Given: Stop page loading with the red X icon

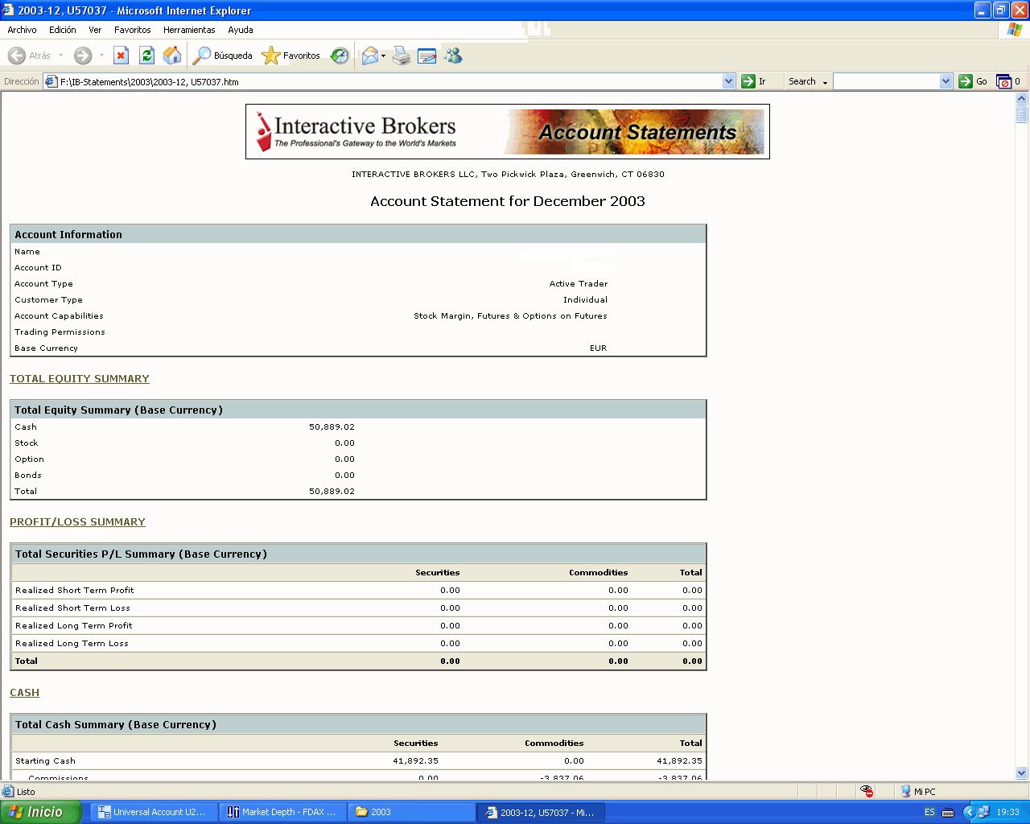Looking at the screenshot, I should (x=122, y=56).
